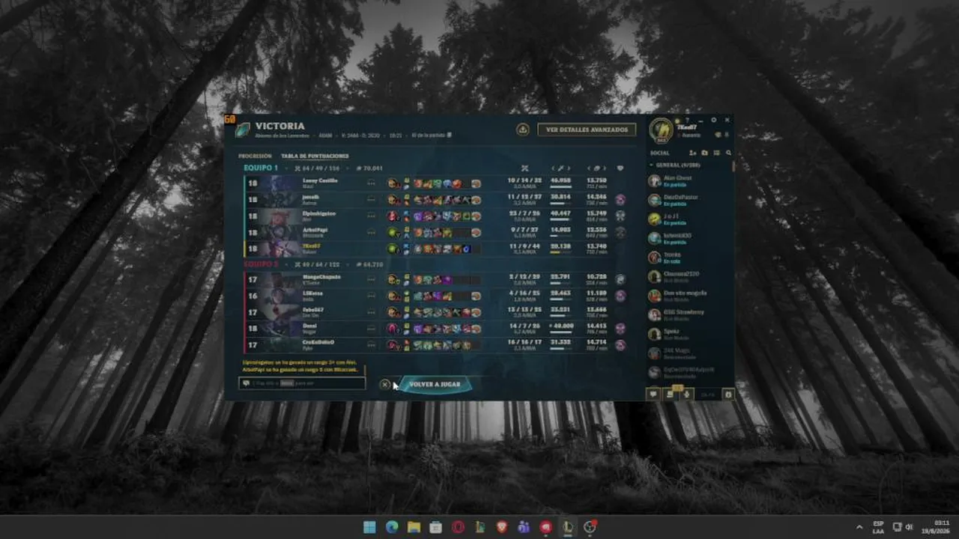The image size is (959, 539).
Task: Open options menu for Lenny Castillo row
Action: [372, 183]
